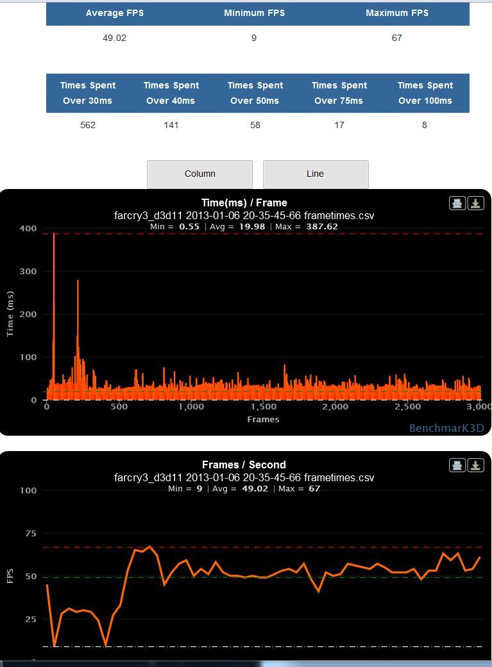Click the Max = 387.62 label
The height and width of the screenshot is (667, 492).
click(x=306, y=227)
